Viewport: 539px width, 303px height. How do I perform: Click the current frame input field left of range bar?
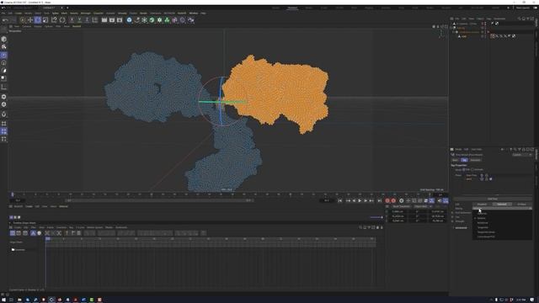[18, 200]
